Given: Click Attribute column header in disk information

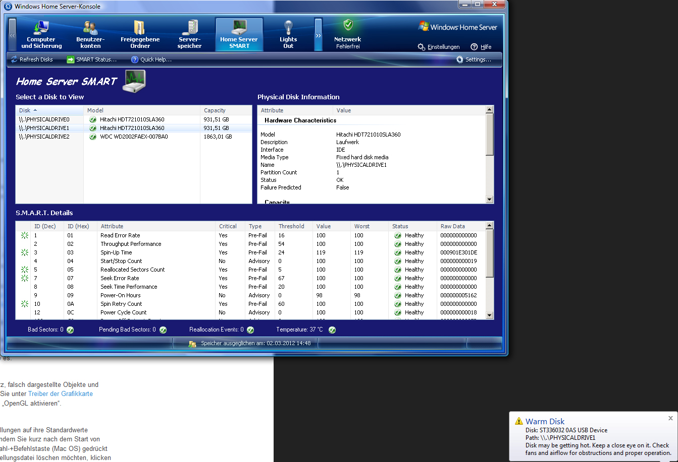Looking at the screenshot, I should pos(295,110).
